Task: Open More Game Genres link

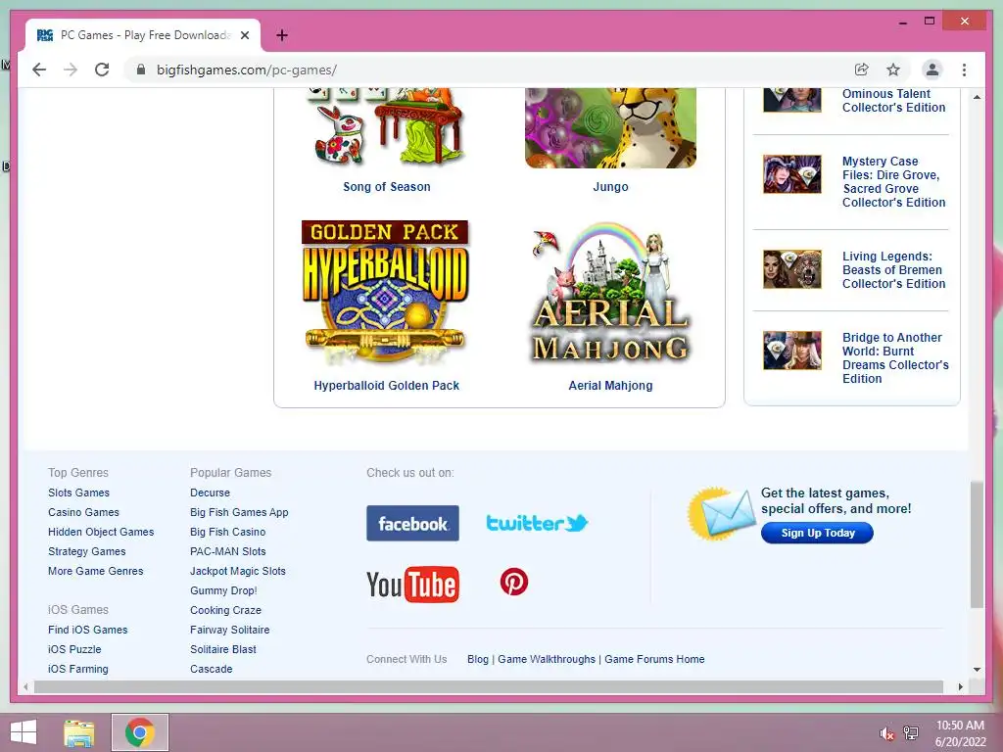Action: (x=95, y=571)
